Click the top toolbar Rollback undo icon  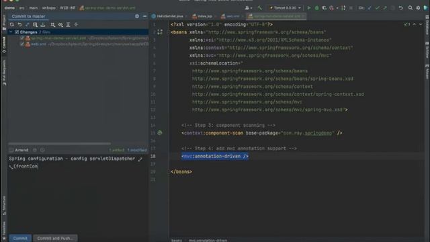click(x=400, y=8)
